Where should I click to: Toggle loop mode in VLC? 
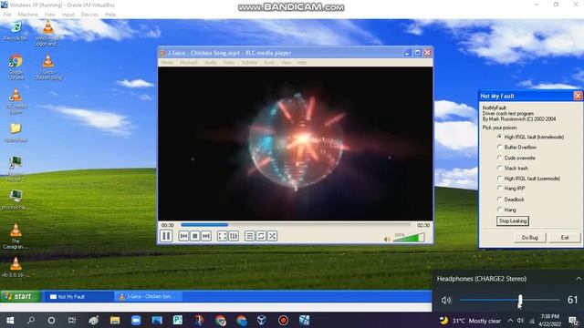point(261,236)
